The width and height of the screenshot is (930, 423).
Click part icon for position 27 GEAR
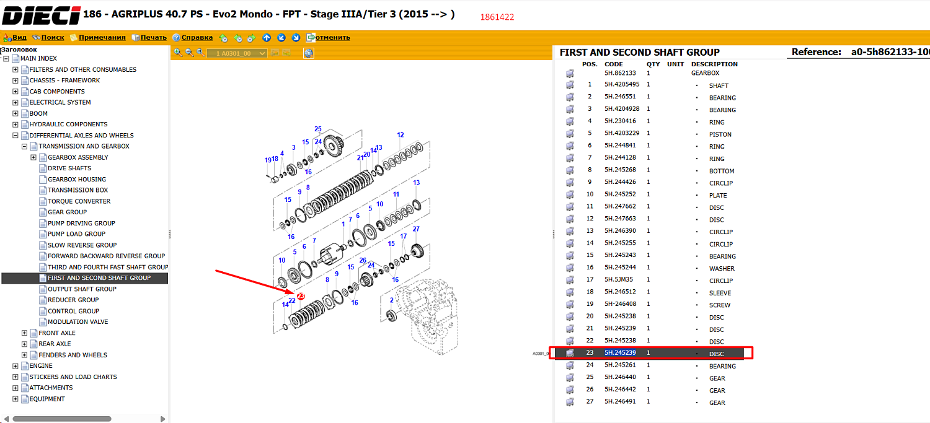click(x=570, y=402)
